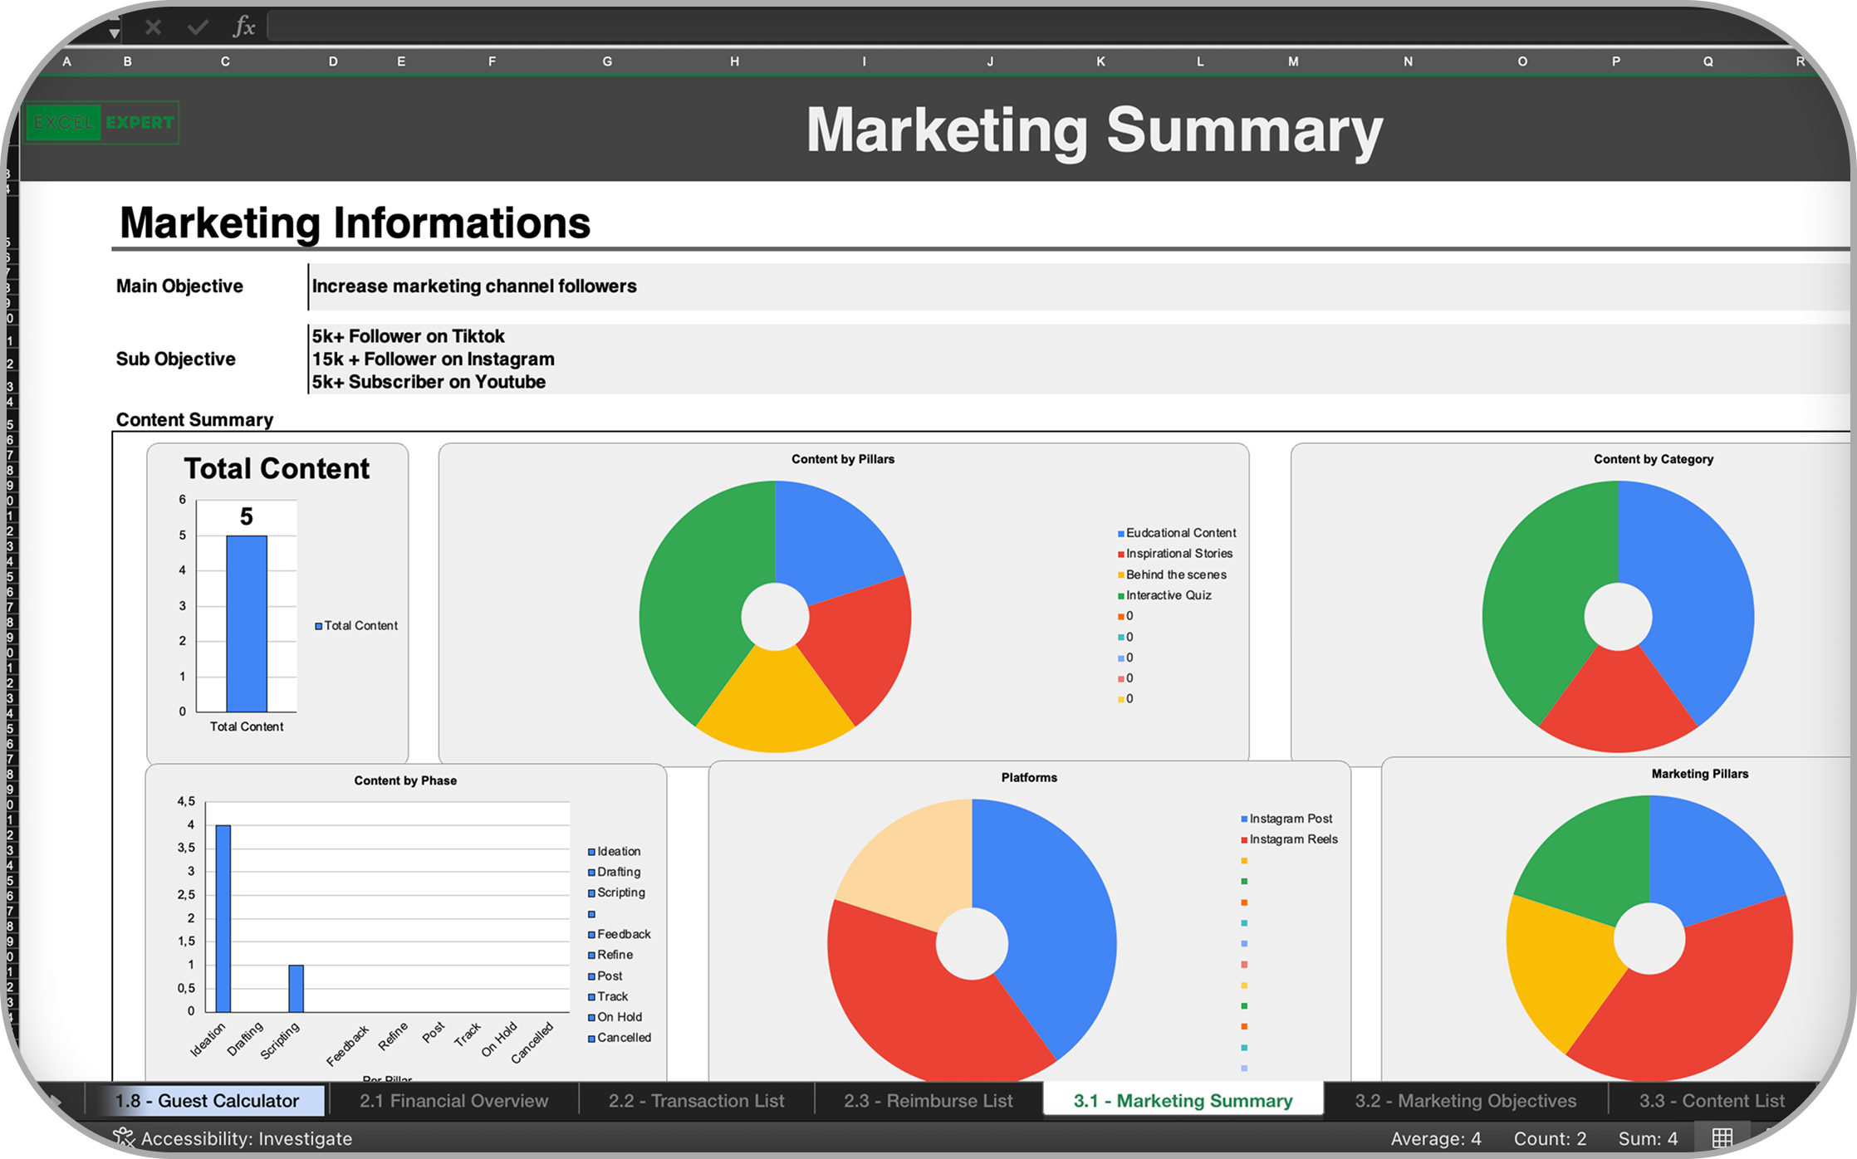Click the Excel Expert logo image
The height and width of the screenshot is (1159, 1857).
(102, 123)
